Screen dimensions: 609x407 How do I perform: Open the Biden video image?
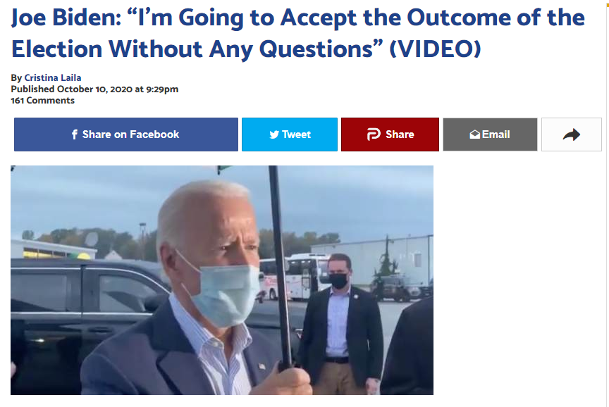(x=222, y=280)
